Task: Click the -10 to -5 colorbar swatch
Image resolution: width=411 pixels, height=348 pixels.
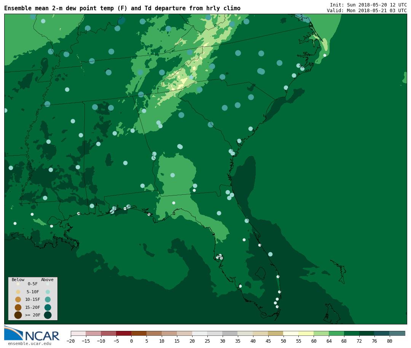Action: click(x=109, y=333)
